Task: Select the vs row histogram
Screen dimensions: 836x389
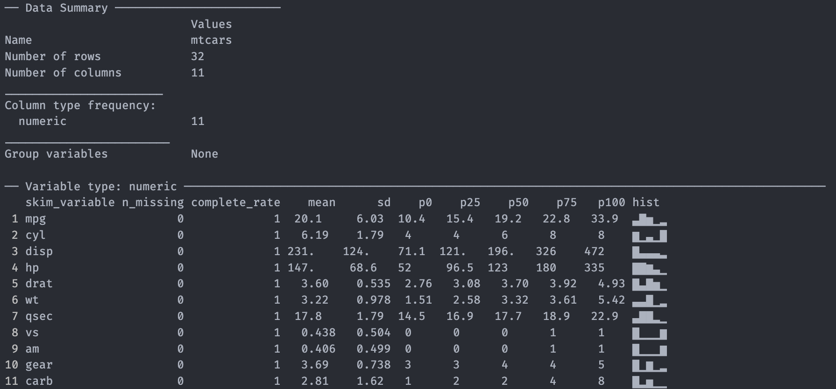Action: tap(649, 333)
